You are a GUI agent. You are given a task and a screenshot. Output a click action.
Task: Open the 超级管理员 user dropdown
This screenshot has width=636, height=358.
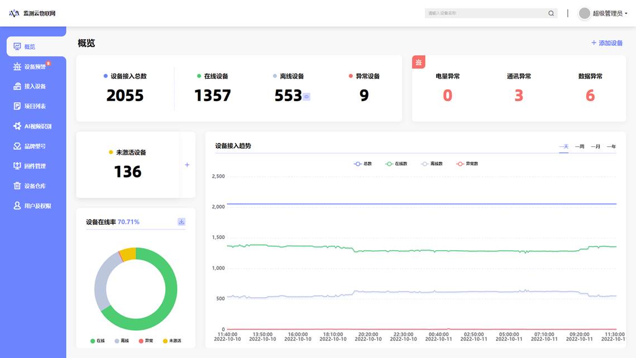coord(604,13)
